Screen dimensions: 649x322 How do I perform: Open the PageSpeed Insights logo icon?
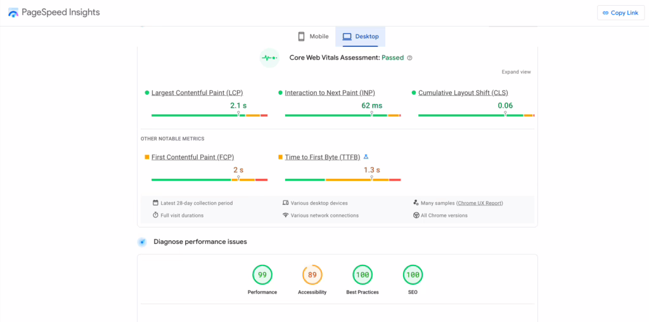(13, 13)
